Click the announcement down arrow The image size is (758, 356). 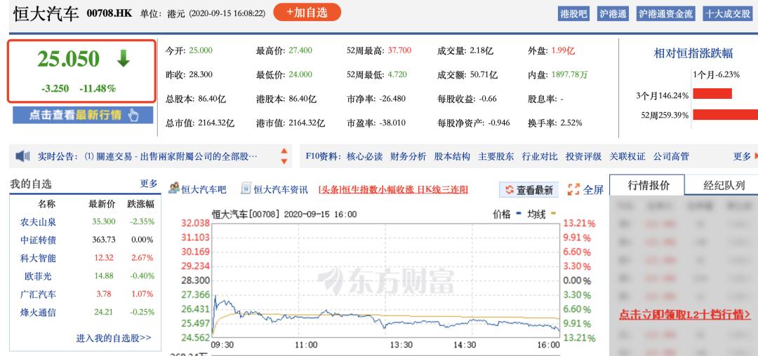click(284, 161)
